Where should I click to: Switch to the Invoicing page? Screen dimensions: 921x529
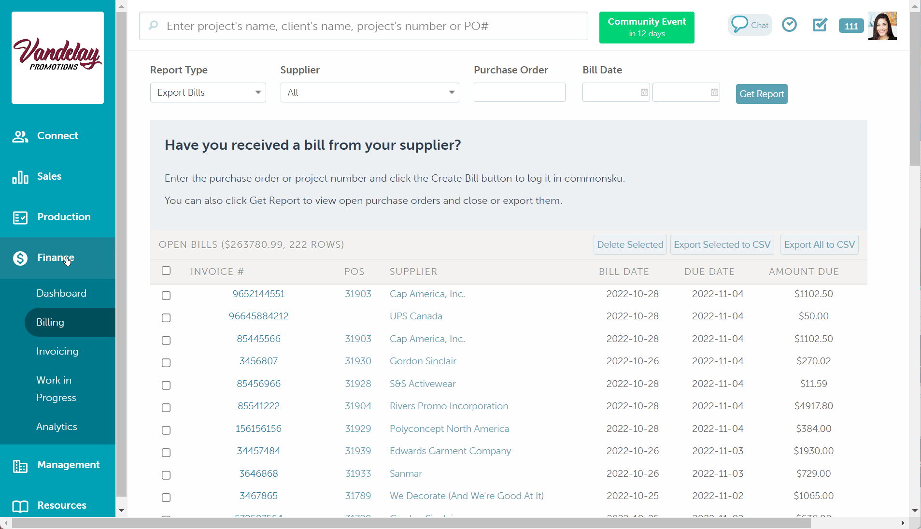(x=57, y=351)
